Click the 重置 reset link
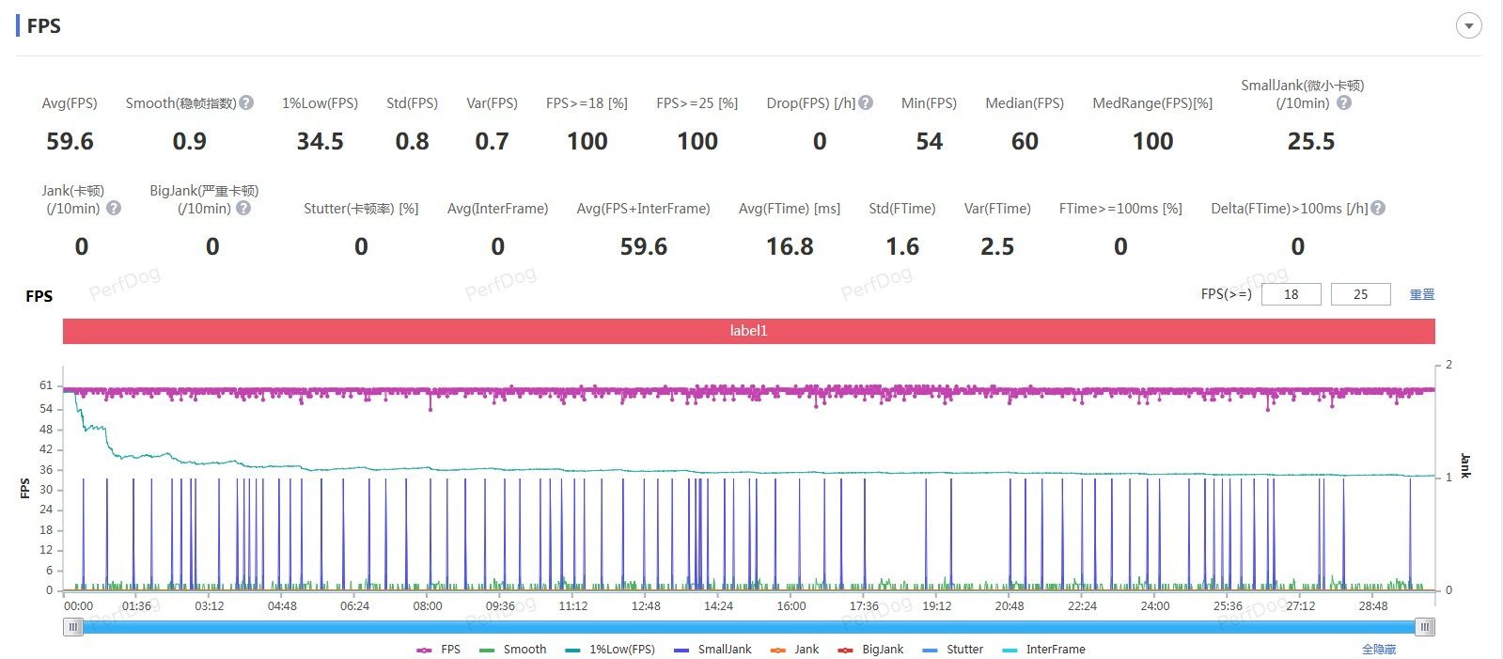This screenshot has height=659, width=1503. tap(1422, 294)
